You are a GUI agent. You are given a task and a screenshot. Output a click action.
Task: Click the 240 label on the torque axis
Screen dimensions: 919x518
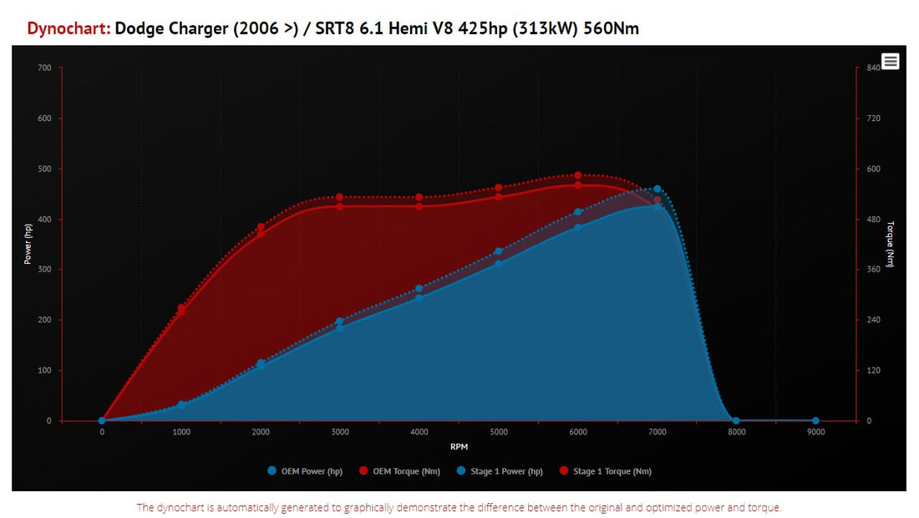873,320
